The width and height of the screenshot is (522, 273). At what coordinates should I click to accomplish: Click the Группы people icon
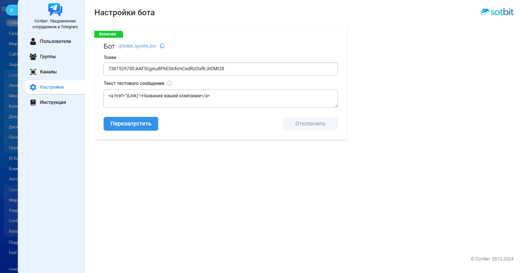(x=33, y=57)
